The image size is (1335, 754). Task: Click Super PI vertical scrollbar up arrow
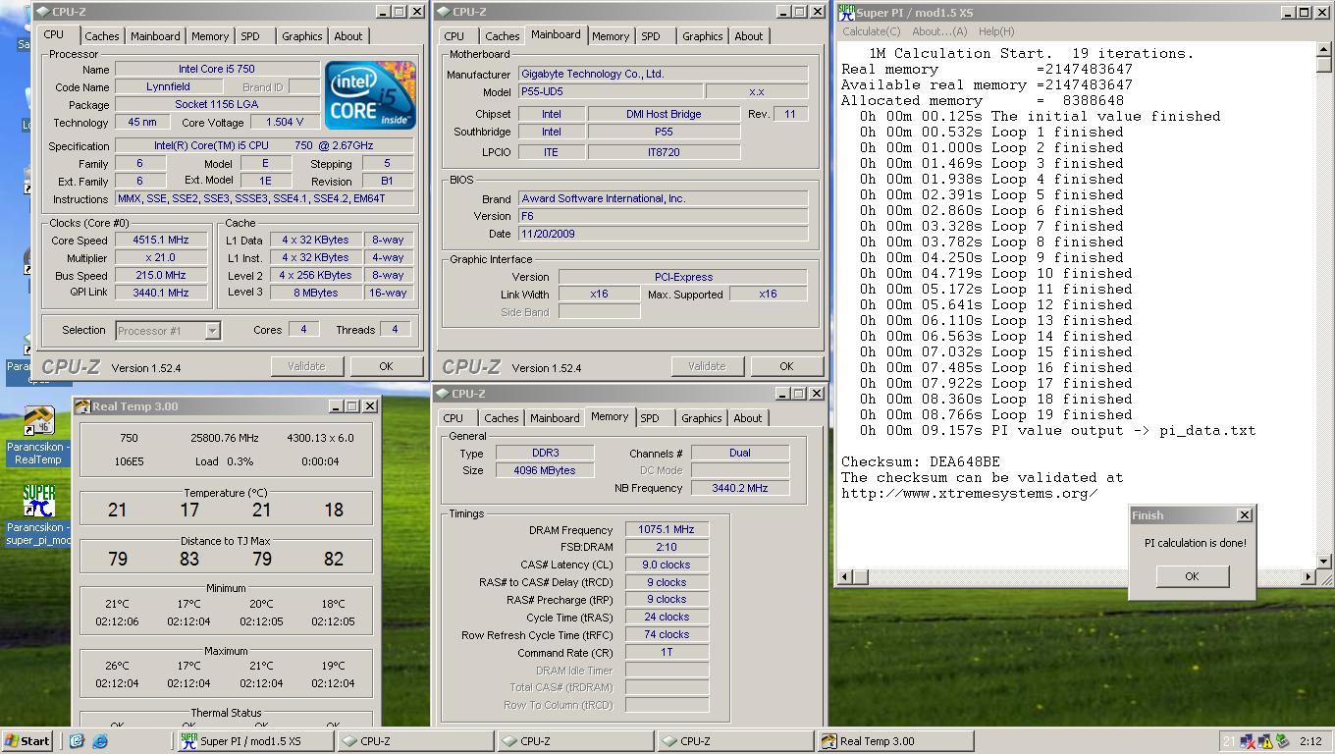click(x=1323, y=50)
